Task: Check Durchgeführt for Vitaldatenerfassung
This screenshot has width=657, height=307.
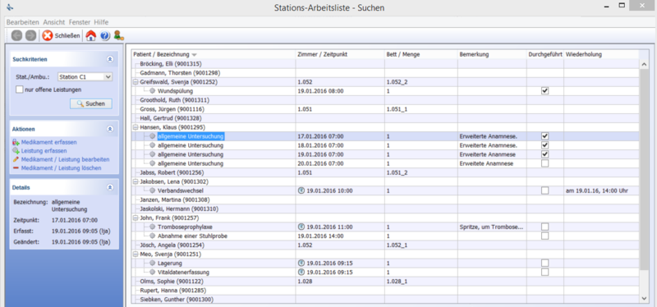Action: coord(544,273)
